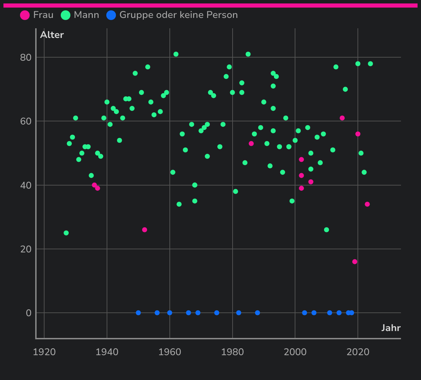Image resolution: width=421 pixels, height=380 pixels.
Task: Click the pink point at 2019, age 16
Action: click(355, 262)
